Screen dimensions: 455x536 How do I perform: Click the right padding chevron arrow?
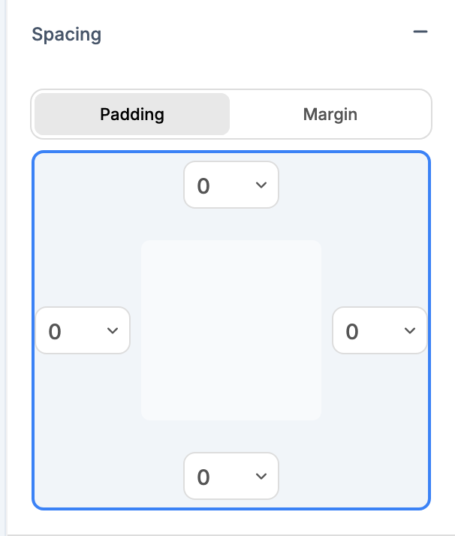[410, 330]
